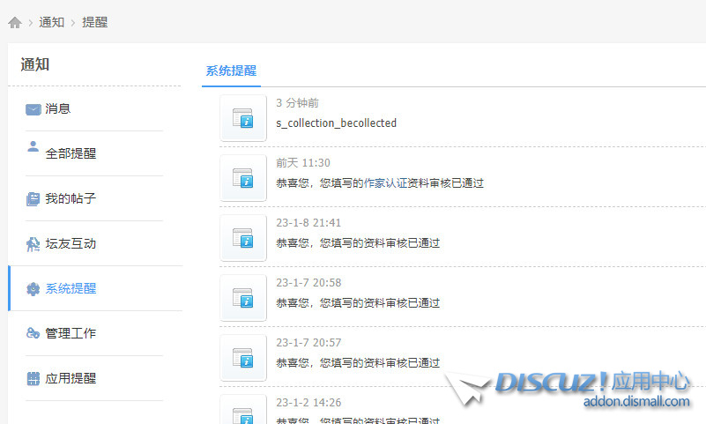Click the 作家认证资料审核已通过 notification text
This screenshot has width=706, height=424.
click(380, 183)
